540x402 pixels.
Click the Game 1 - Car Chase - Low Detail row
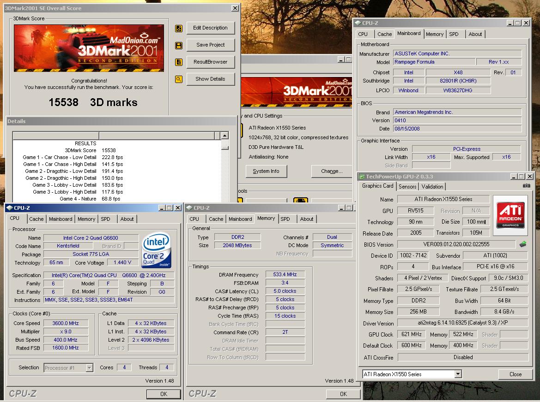coord(73,157)
